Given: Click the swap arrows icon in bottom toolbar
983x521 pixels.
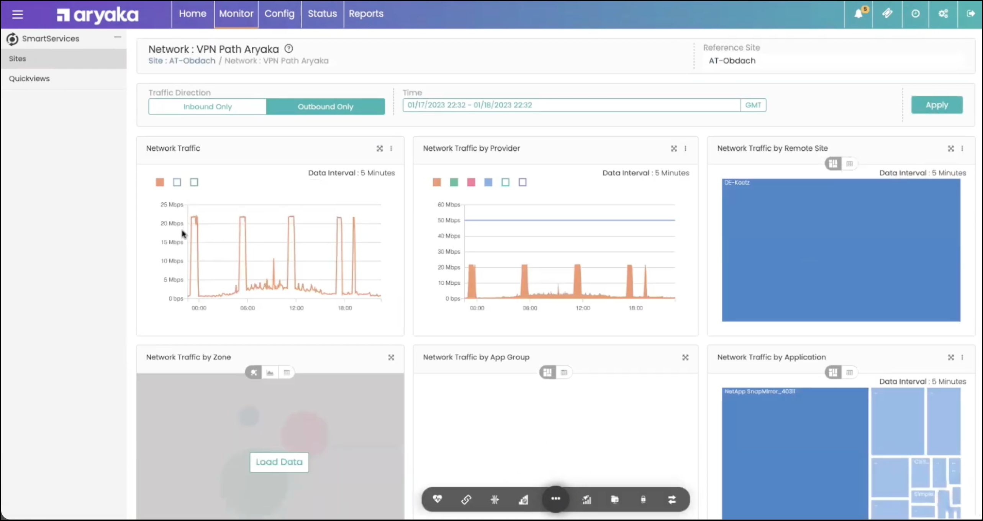Looking at the screenshot, I should 672,499.
